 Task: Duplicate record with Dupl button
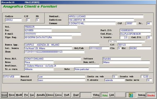[x=76, y=95]
